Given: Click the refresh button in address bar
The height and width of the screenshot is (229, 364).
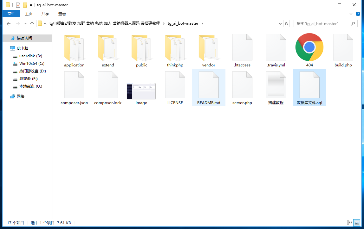Looking at the screenshot, I should tap(287, 23).
